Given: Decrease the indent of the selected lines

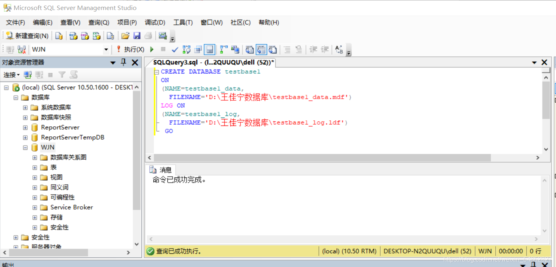Looking at the screenshot, I should tap(314, 50).
